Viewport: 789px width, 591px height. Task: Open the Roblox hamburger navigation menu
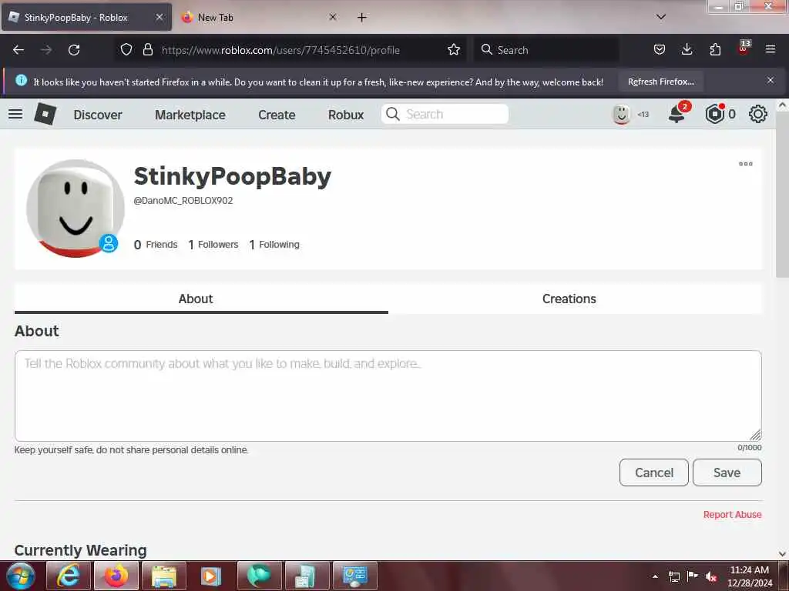point(15,114)
